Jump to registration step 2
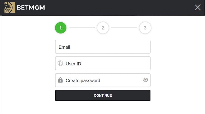The height and width of the screenshot is (114, 205). [103, 28]
